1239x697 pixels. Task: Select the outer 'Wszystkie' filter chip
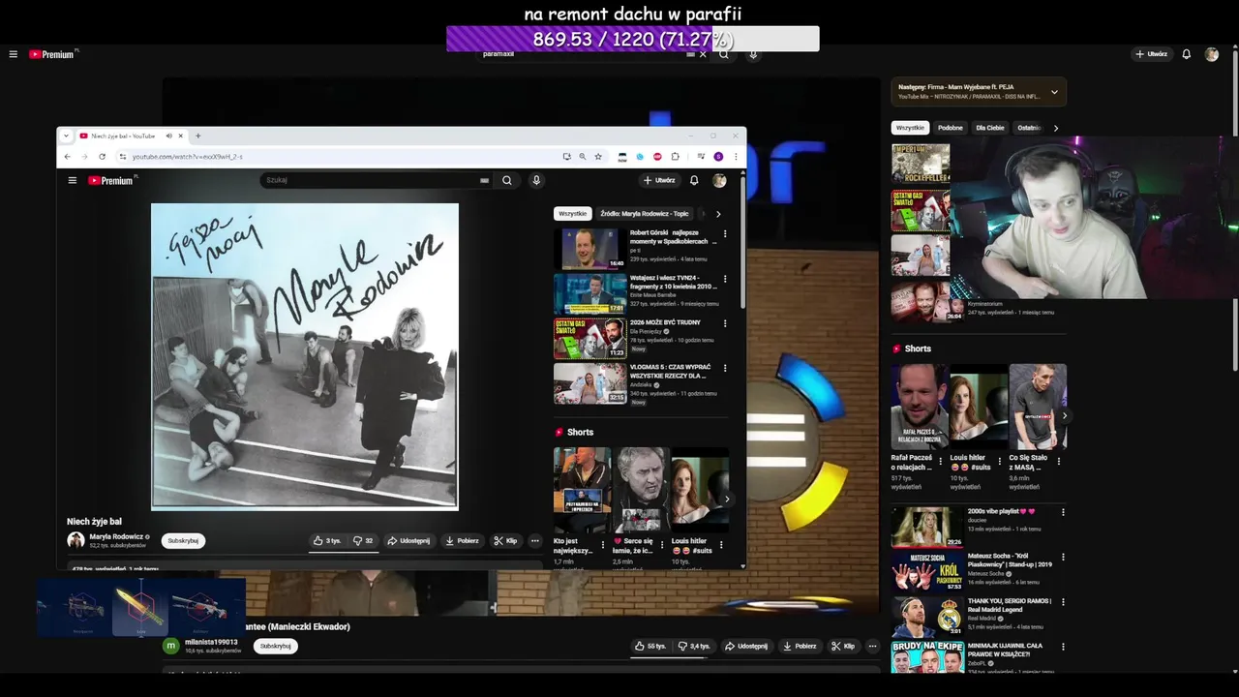[910, 128]
